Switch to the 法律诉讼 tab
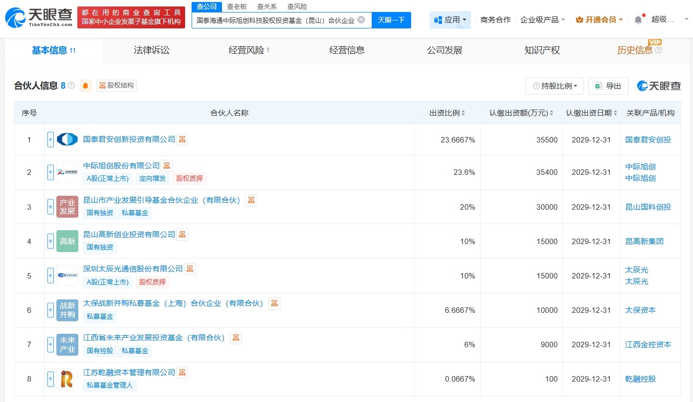This screenshot has height=402, width=693. 152,50
